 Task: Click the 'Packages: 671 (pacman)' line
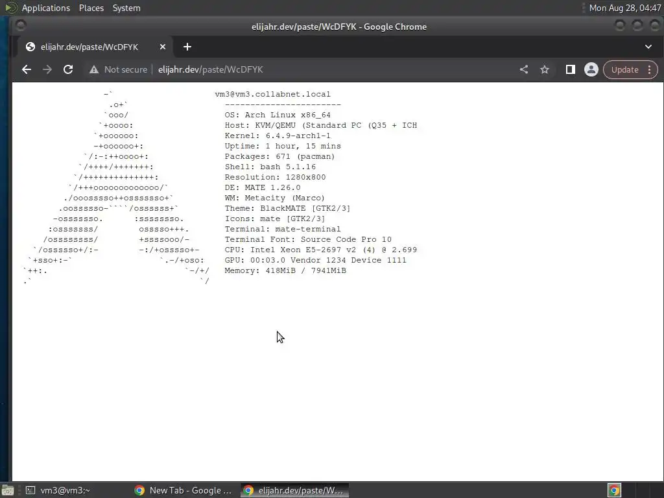tap(279, 156)
